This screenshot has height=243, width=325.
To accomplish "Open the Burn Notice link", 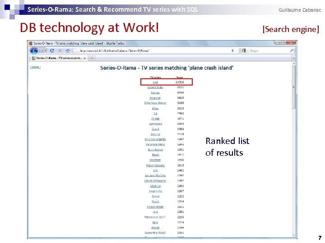I will tap(155, 149).
